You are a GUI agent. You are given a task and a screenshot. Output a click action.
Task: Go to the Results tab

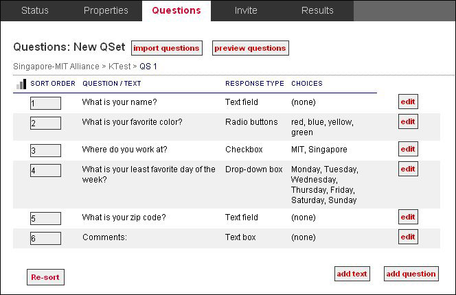pyautogui.click(x=317, y=10)
